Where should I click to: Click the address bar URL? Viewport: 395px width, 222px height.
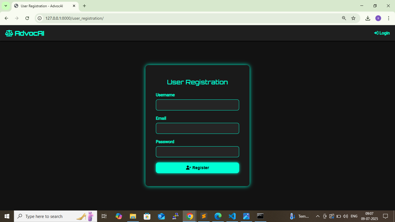click(74, 18)
